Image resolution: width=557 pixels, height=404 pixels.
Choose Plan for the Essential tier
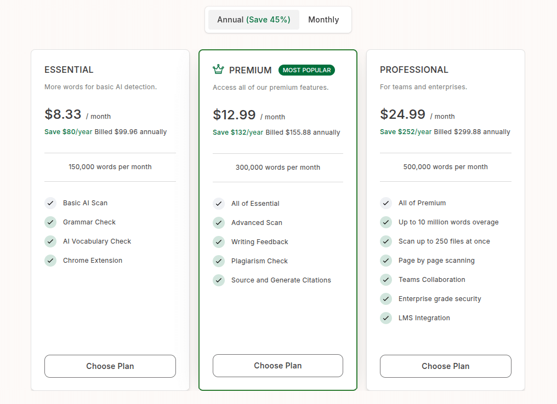(x=110, y=366)
